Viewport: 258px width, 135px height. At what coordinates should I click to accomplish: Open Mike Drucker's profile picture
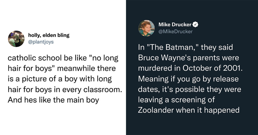[x=146, y=28]
